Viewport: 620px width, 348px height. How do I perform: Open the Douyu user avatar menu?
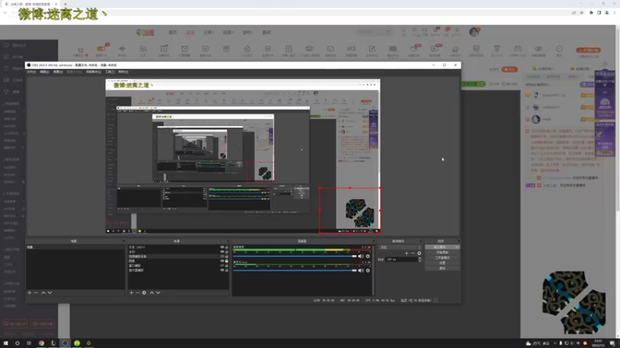(474, 32)
